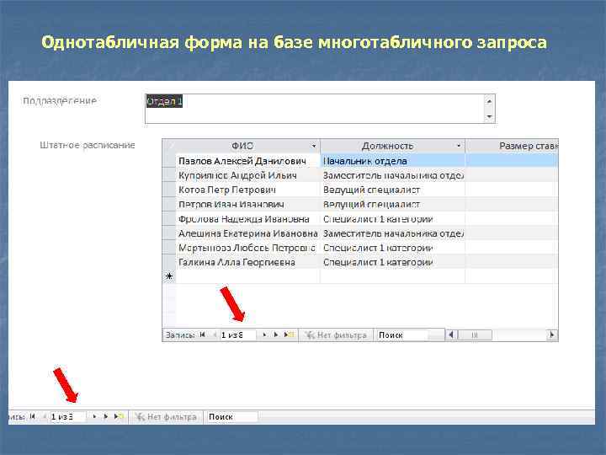Go to first record in subform navigator
Screen dimensions: 606x455
click(202, 335)
